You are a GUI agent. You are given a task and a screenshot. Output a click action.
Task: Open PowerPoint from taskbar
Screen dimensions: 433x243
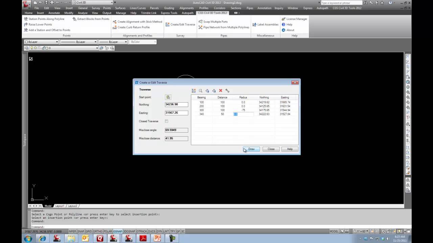pyautogui.click(x=158, y=238)
